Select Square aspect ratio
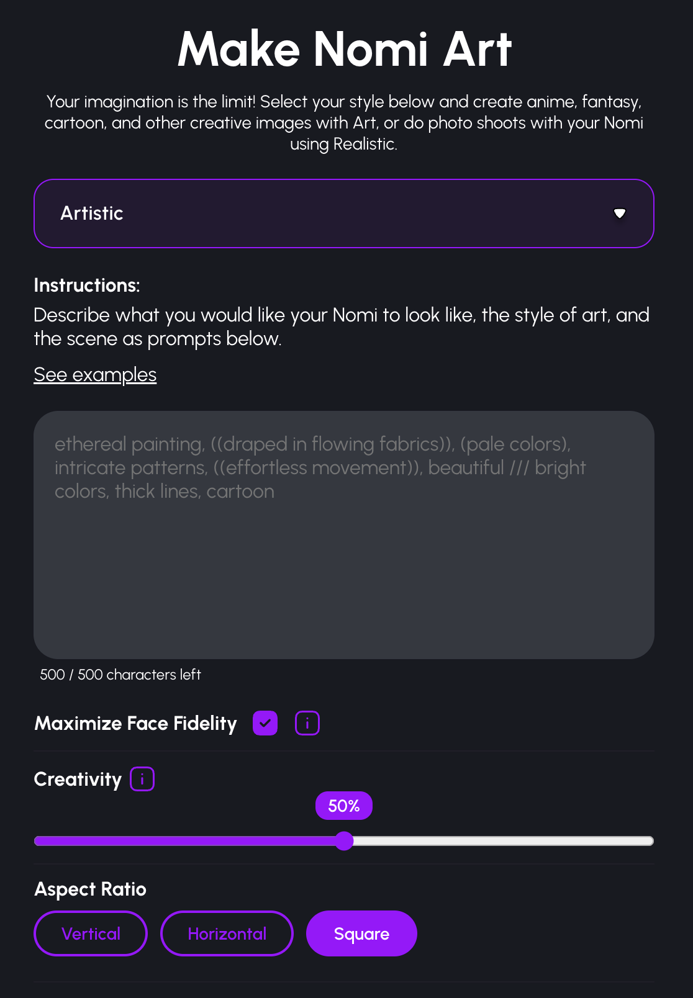Image resolution: width=693 pixels, height=998 pixels. [x=361, y=933]
